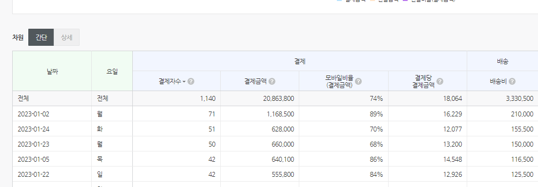Click mobile ratio 89%
The height and width of the screenshot is (187, 538).
(376, 114)
